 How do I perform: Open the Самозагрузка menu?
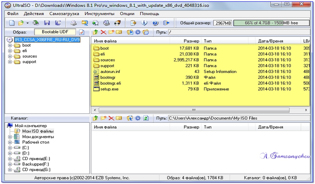[x=64, y=13]
